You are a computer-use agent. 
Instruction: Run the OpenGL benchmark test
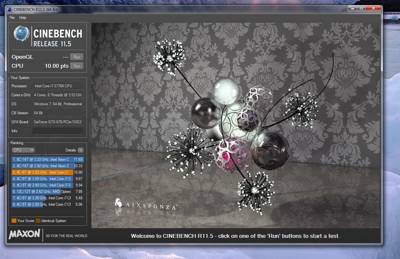pyautogui.click(x=77, y=57)
